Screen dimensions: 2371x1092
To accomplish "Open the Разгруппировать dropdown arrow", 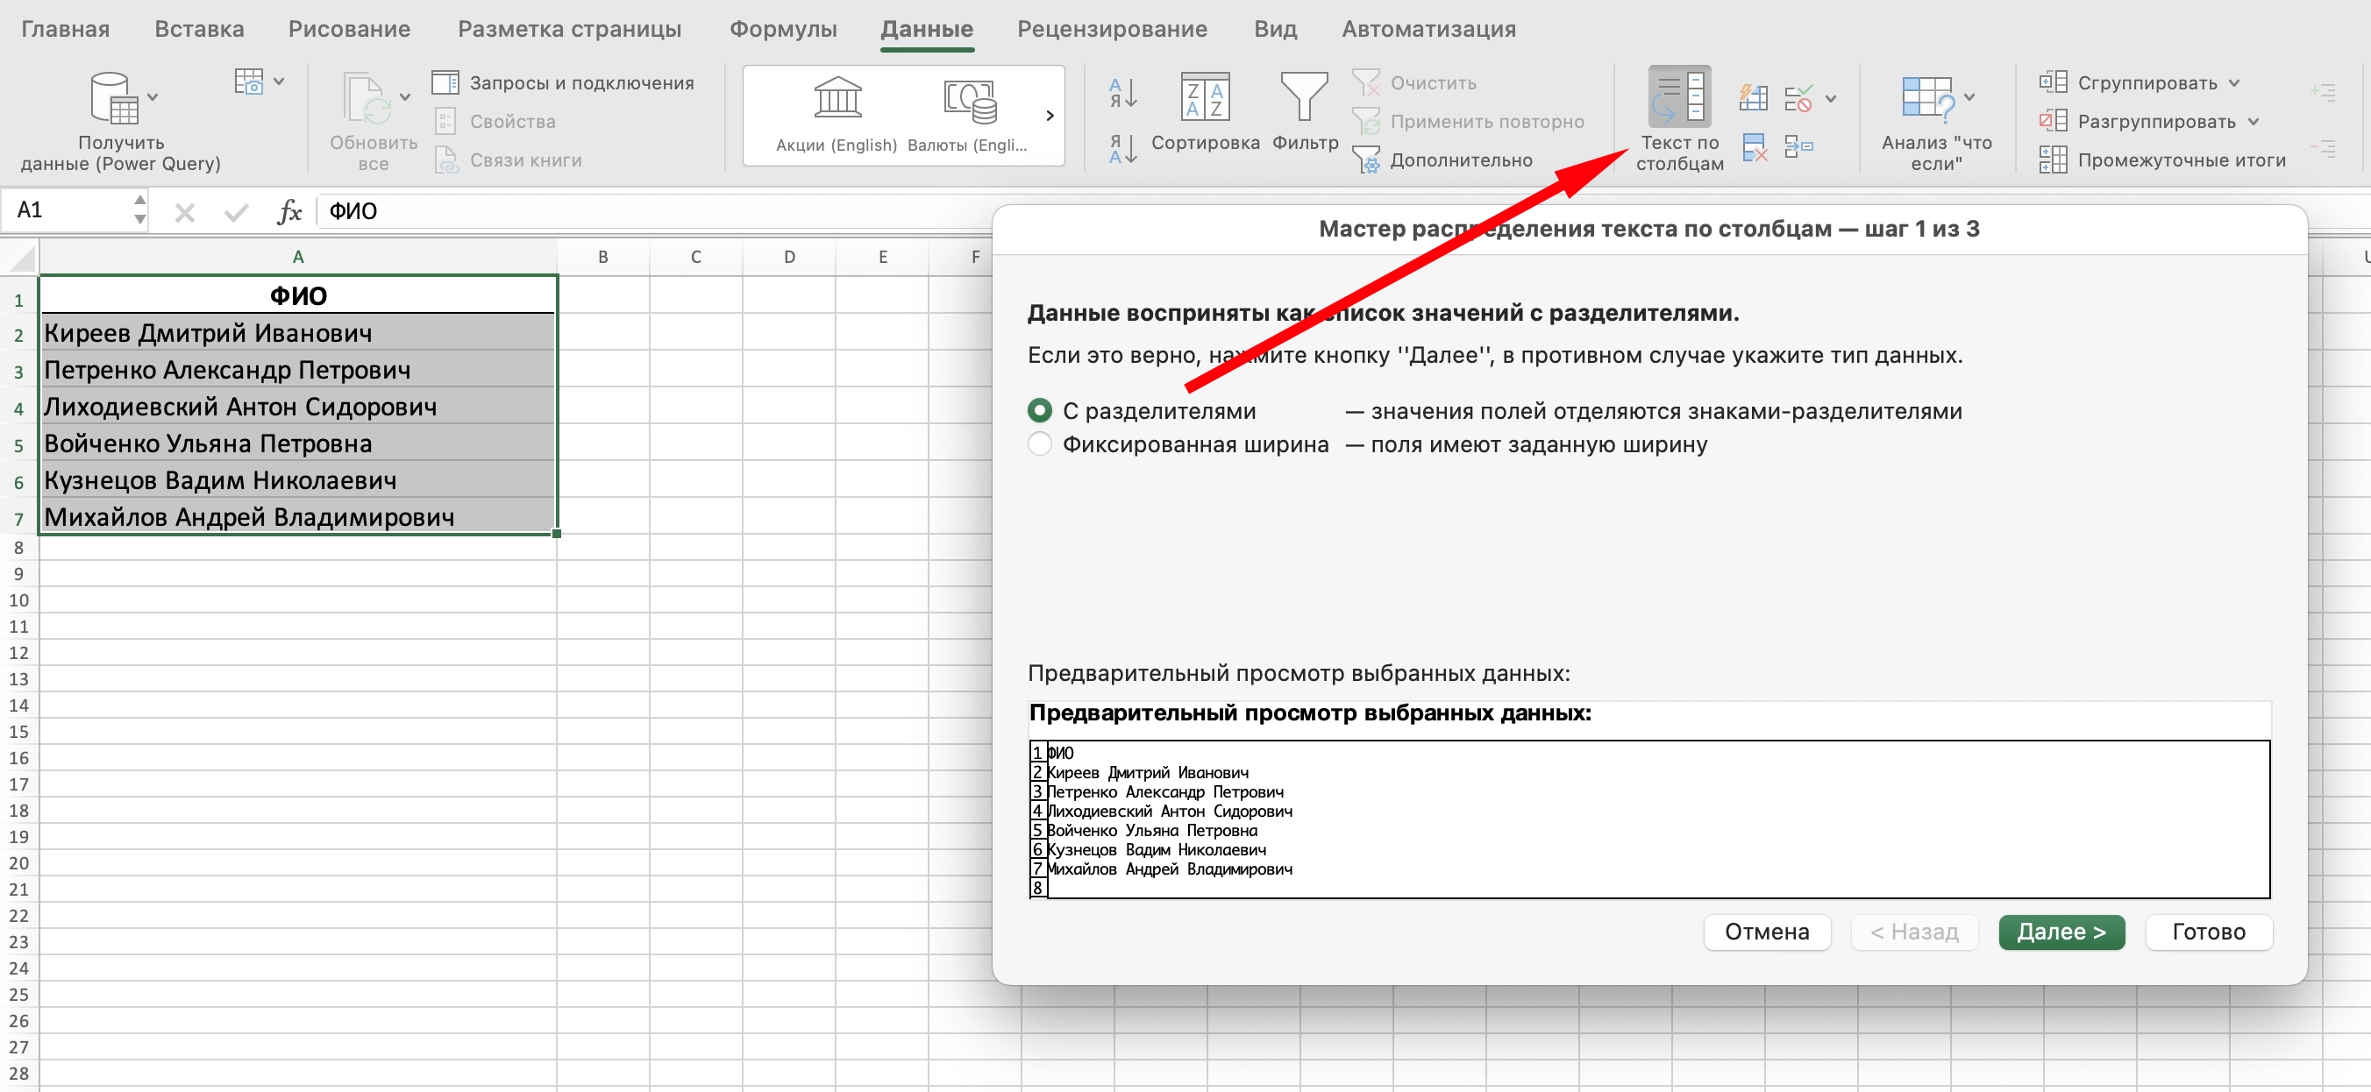I will [x=2253, y=122].
